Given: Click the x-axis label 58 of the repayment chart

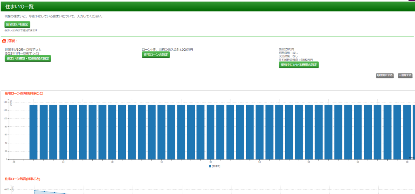Looking at the screenshot, I should pos(309,162).
